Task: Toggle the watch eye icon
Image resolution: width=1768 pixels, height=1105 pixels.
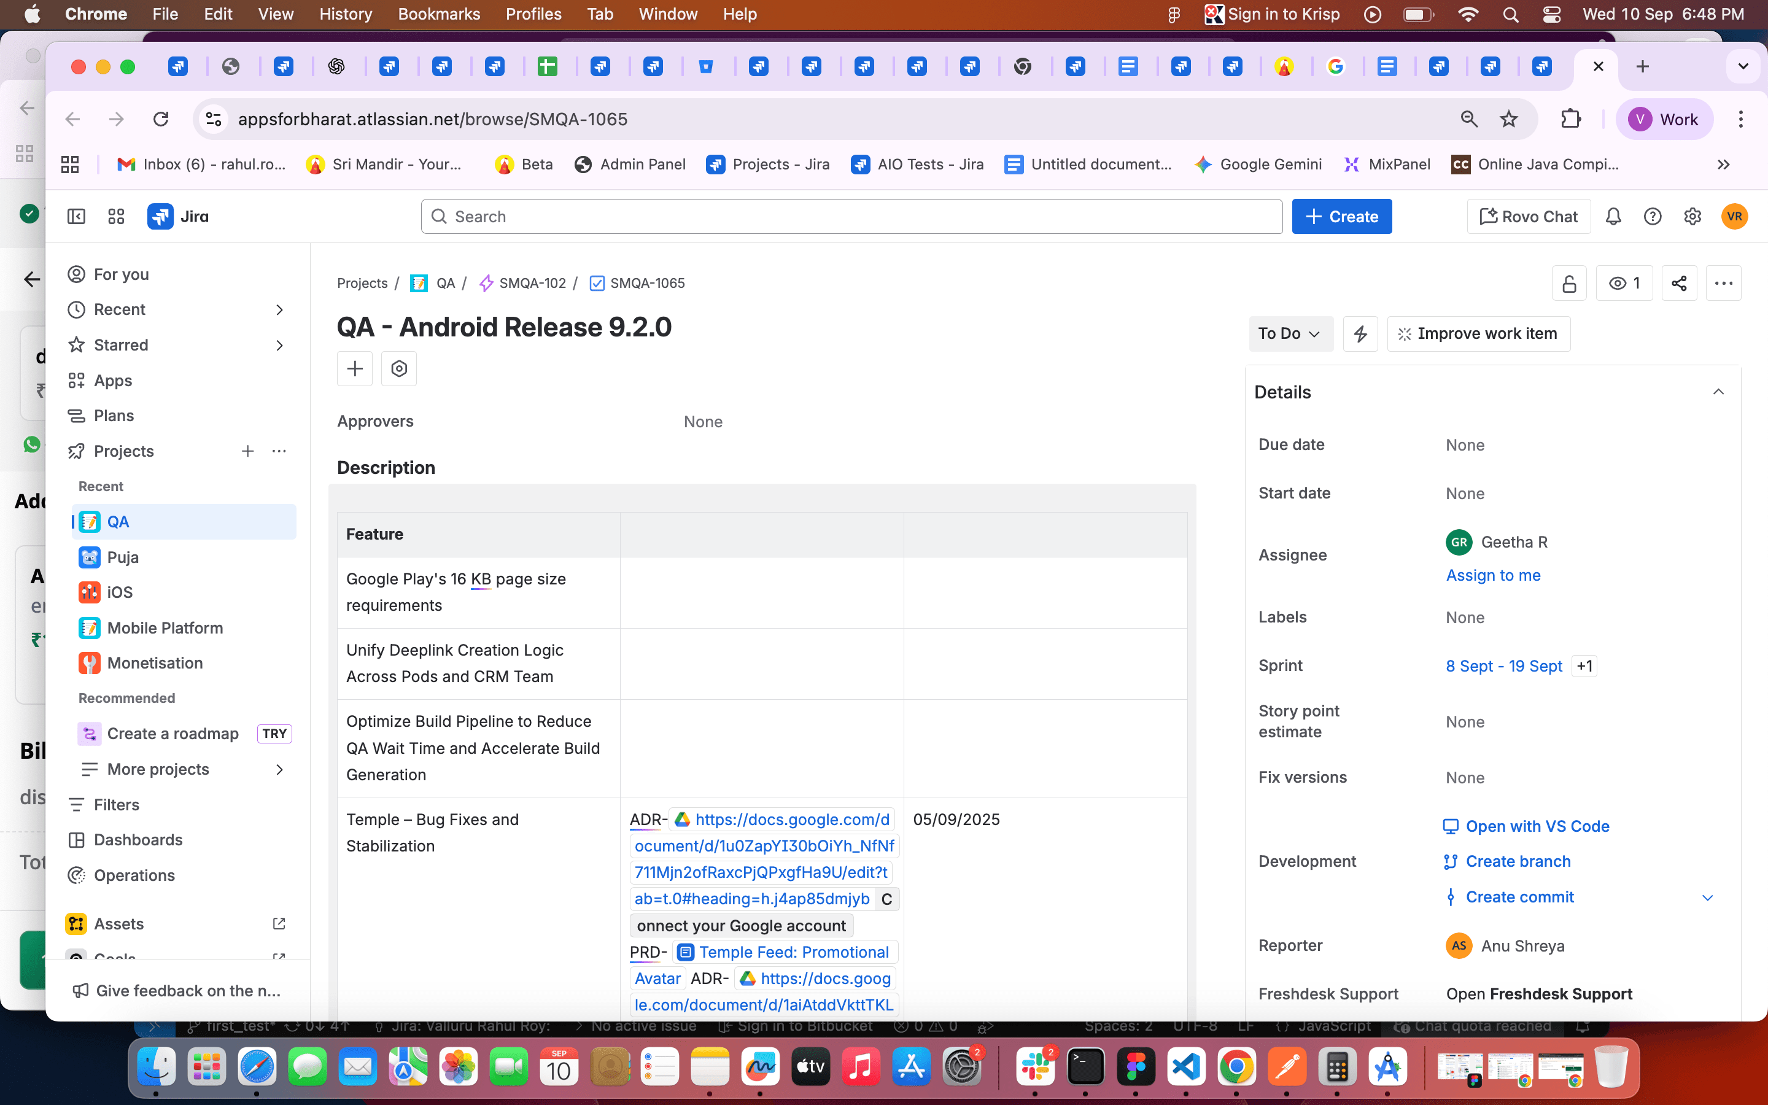Action: coord(1623,284)
